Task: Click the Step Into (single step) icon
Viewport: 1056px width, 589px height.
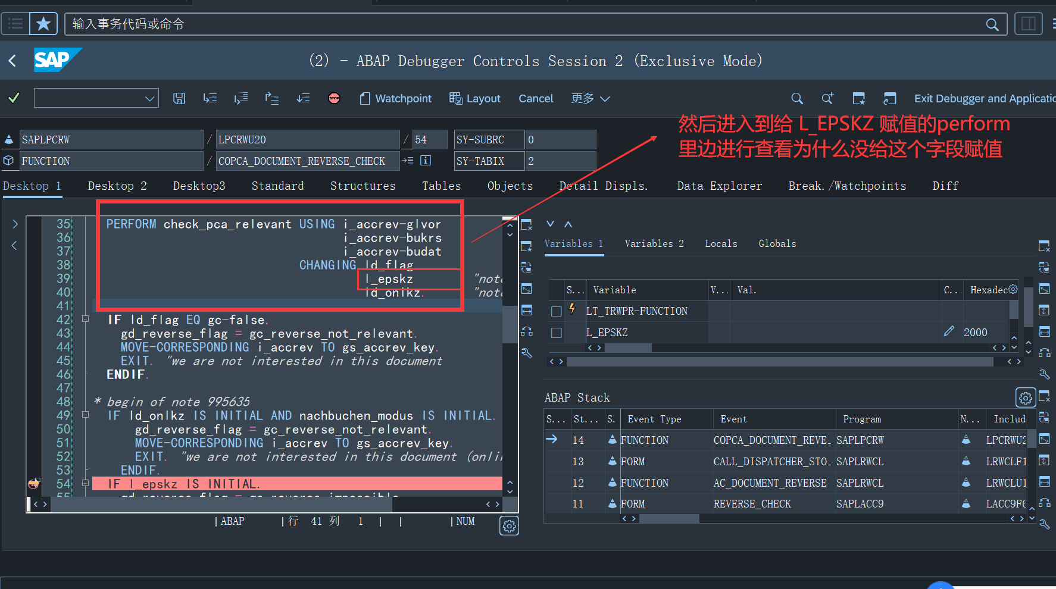Action: tap(210, 98)
